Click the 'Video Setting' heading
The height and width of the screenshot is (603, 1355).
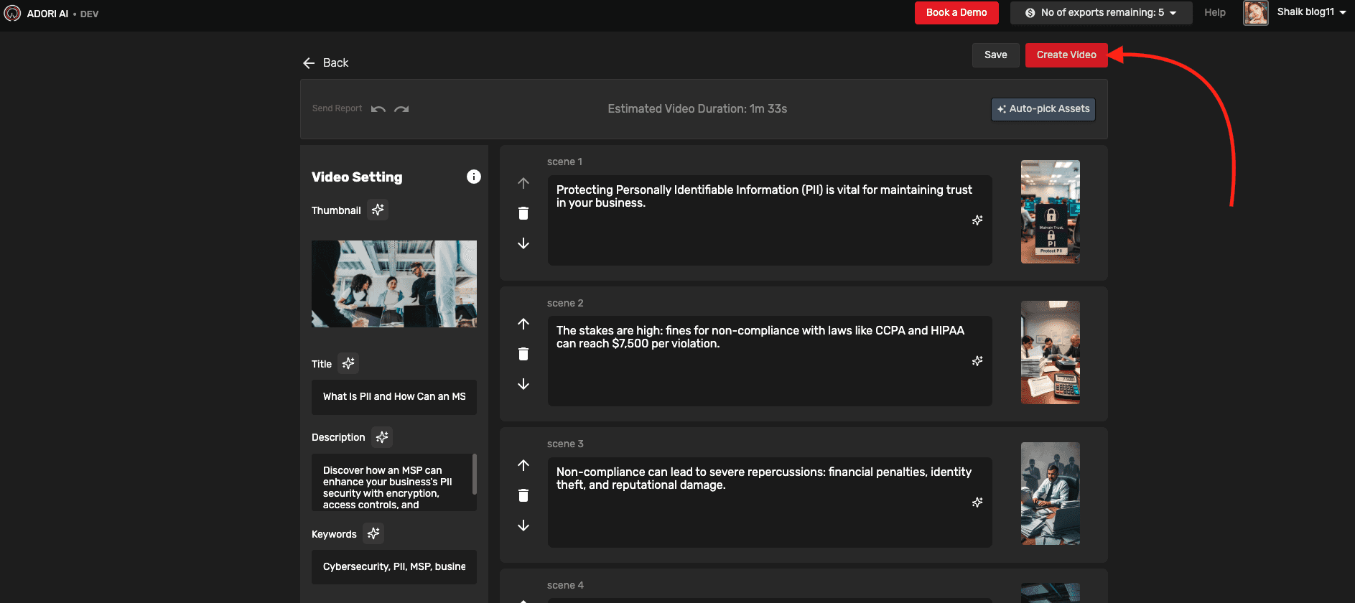coord(357,177)
